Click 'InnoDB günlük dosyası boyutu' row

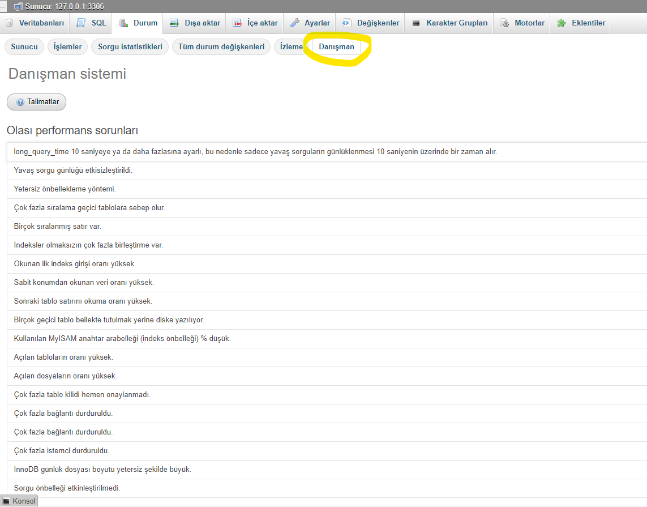coord(327,470)
